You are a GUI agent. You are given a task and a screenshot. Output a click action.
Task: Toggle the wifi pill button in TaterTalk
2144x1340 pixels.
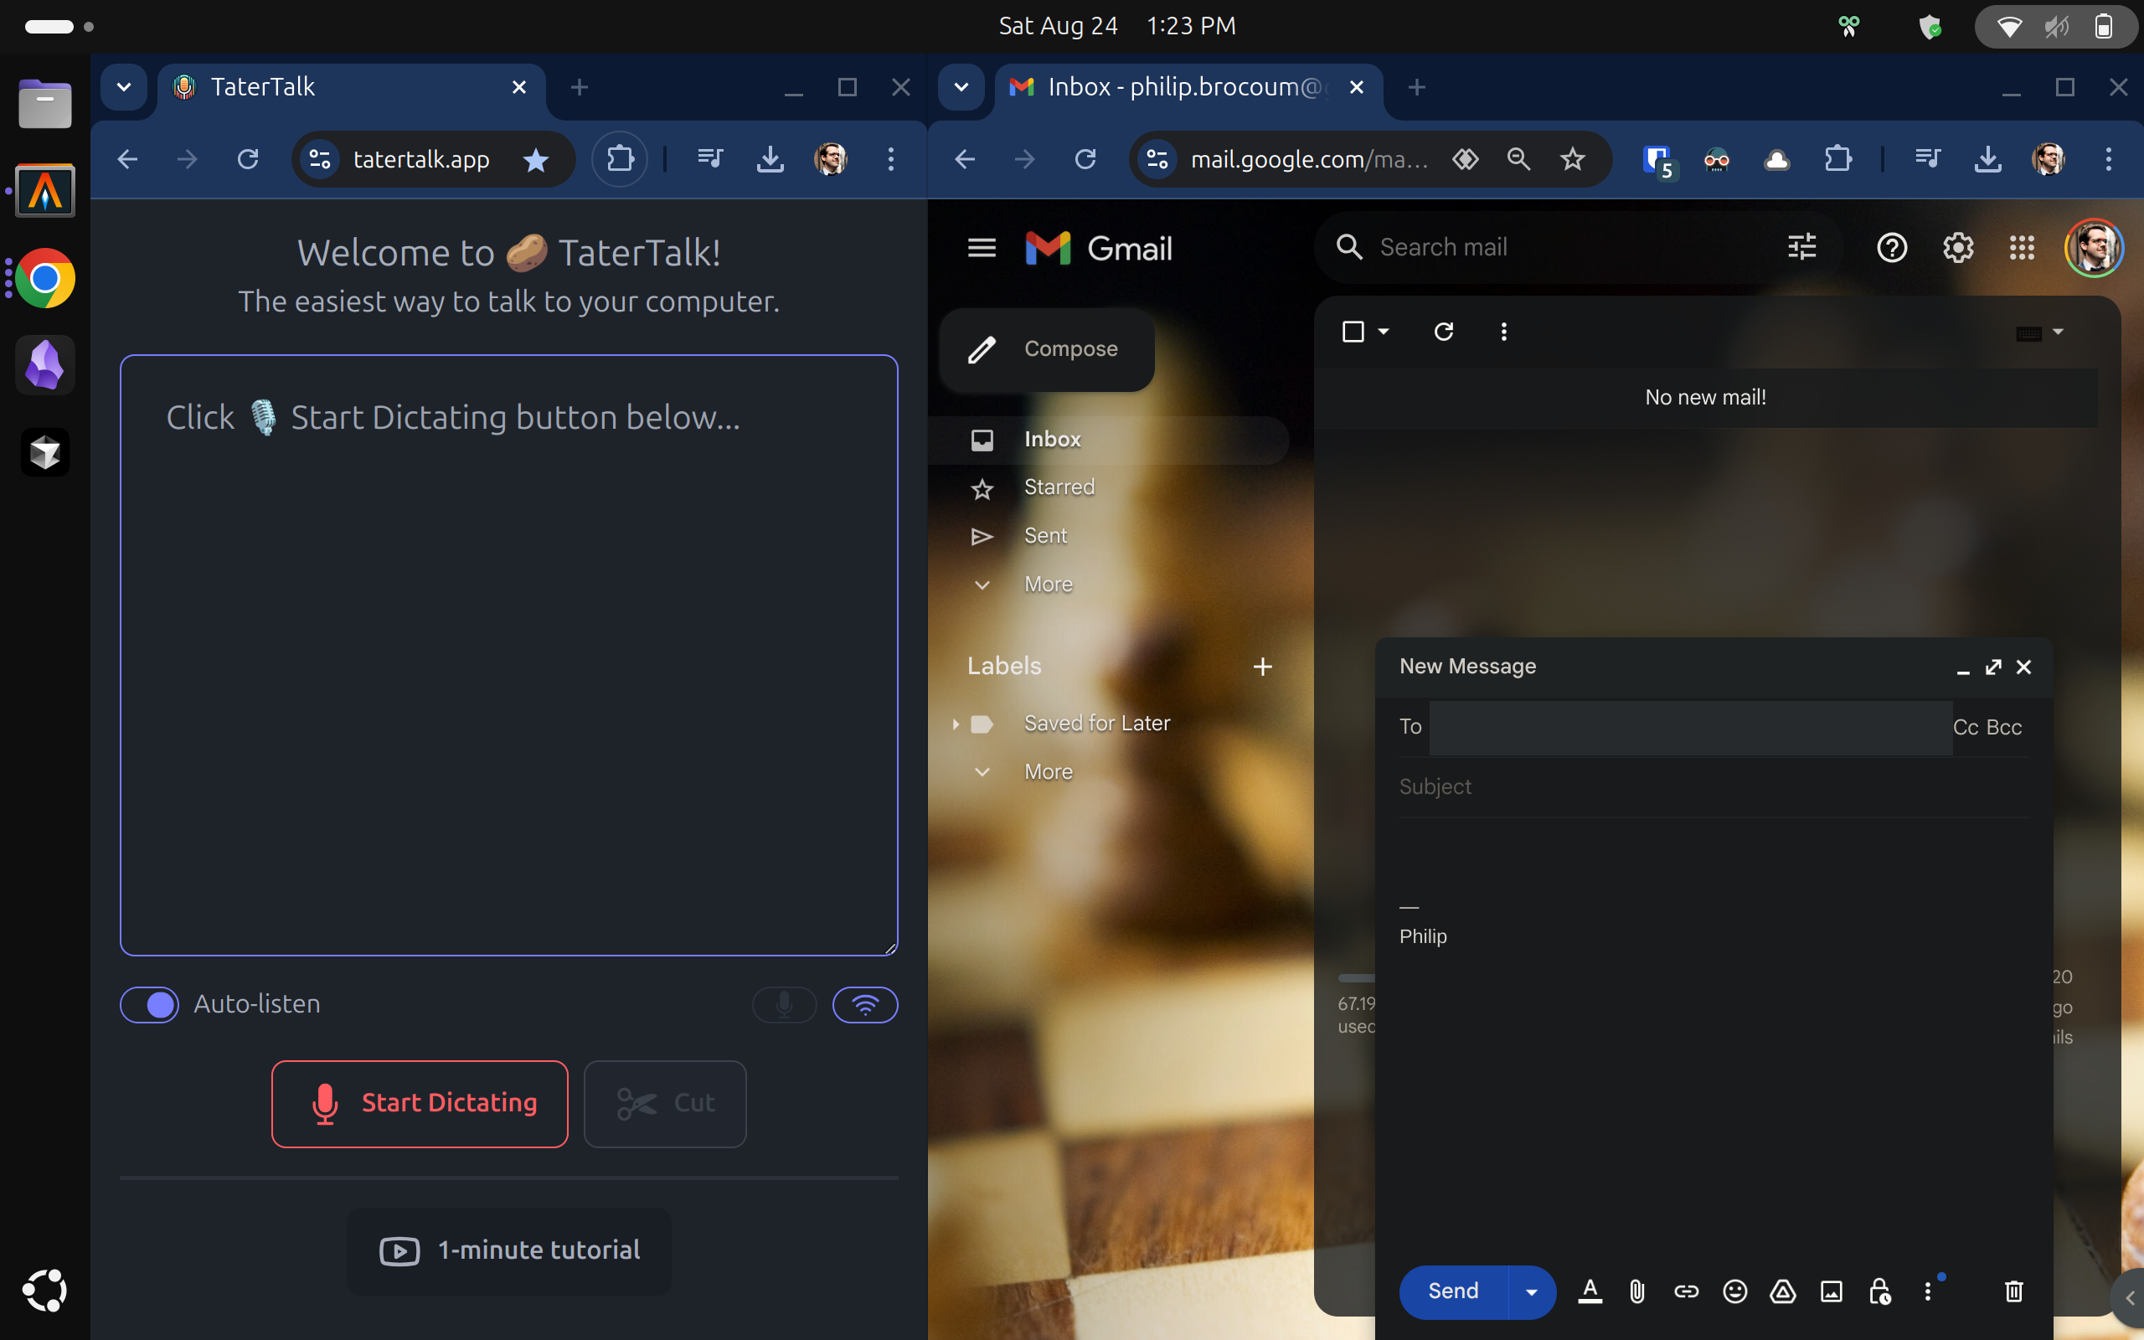(x=864, y=1004)
